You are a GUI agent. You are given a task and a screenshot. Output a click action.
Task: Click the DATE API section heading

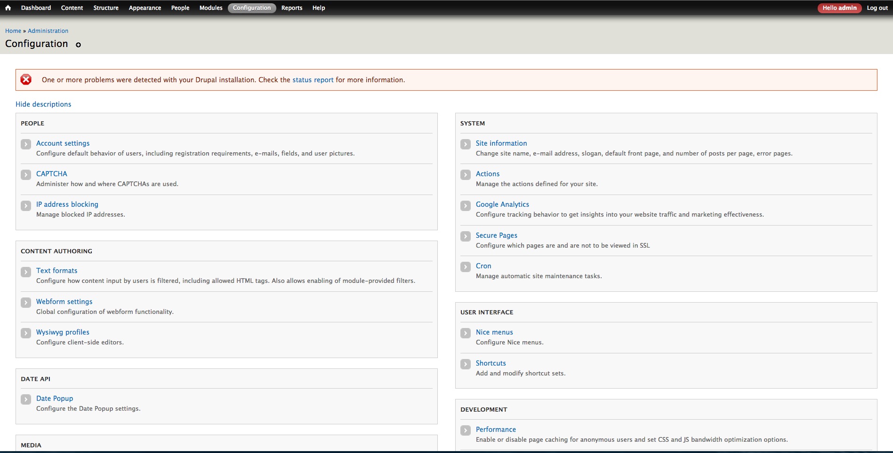[35, 379]
